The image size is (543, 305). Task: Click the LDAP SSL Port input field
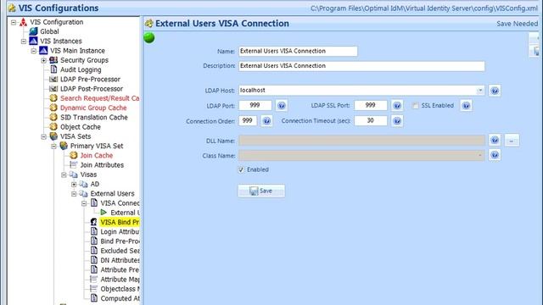(371, 105)
